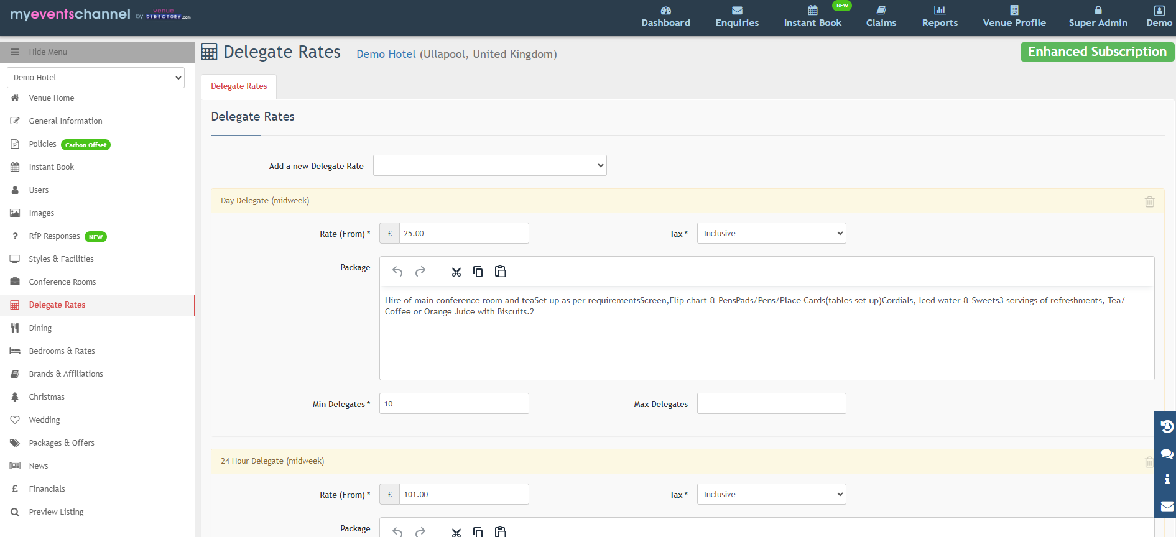Click redo in Day Delegate package editor

[x=420, y=272]
